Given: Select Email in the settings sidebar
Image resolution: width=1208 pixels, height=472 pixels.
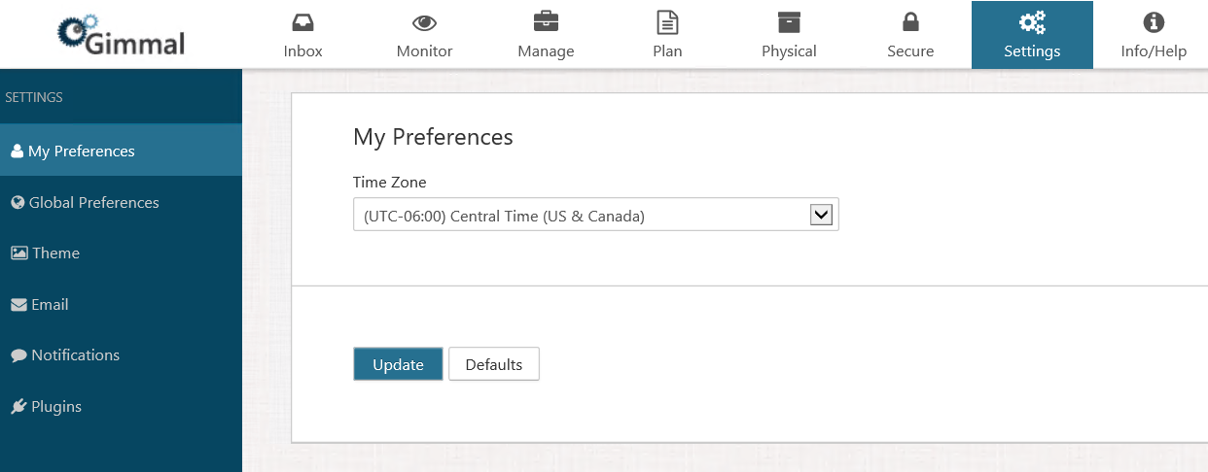Looking at the screenshot, I should coord(121,304).
